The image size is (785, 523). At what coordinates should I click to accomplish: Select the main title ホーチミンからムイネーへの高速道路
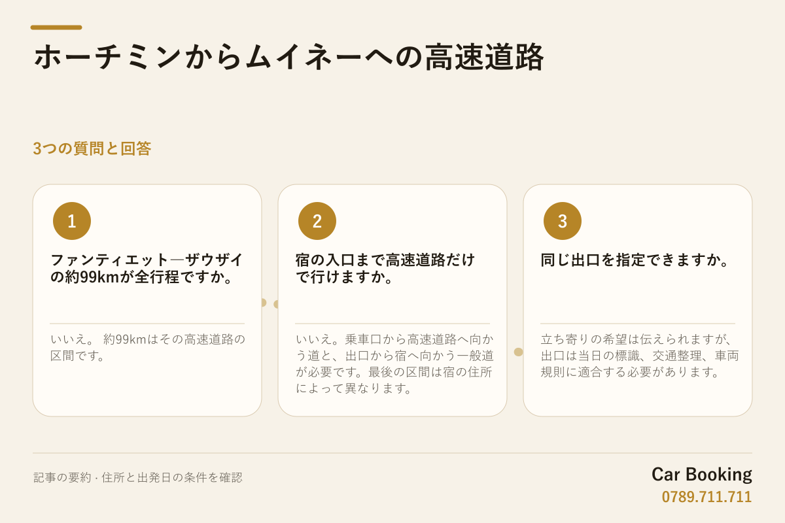click(x=288, y=58)
